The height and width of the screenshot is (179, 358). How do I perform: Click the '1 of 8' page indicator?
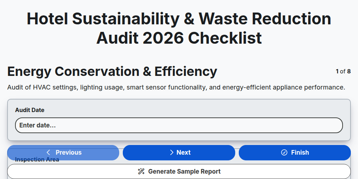(x=343, y=72)
